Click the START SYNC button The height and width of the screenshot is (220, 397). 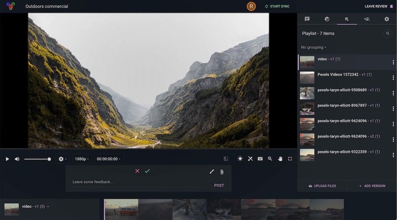click(x=277, y=6)
